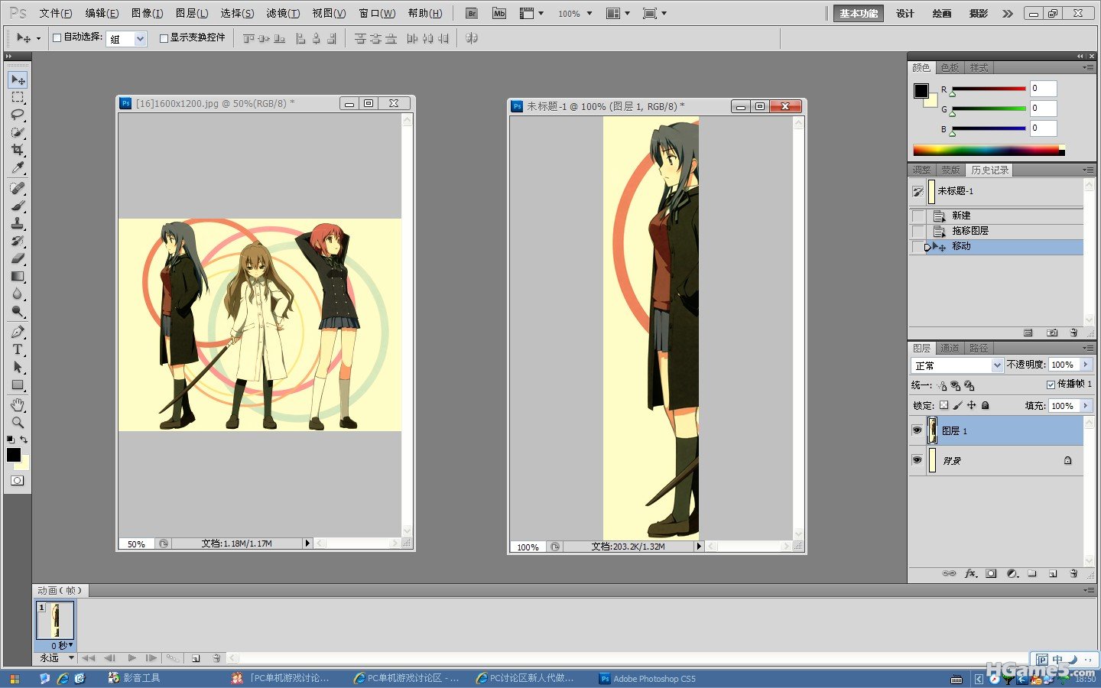Enable the 显示变换控件 checkbox
Viewport: 1101px width, 688px height.
164,37
